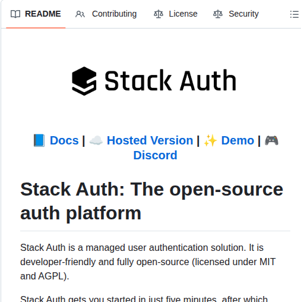Click paragraph 'Stack Auth is a managed user authentication'
The height and width of the screenshot is (302, 301).
point(148,262)
